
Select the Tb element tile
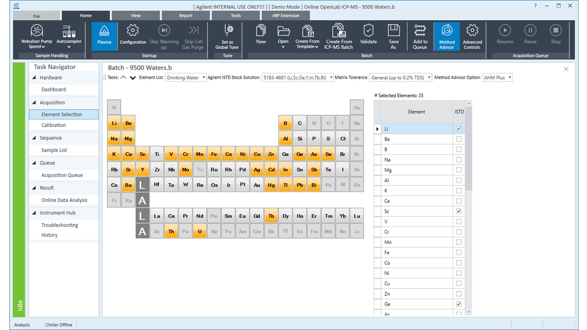271,216
